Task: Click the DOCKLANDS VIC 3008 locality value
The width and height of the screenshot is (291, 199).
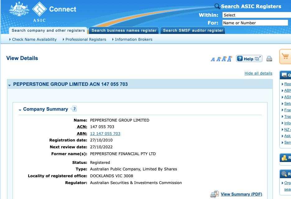Action: coord(112,176)
